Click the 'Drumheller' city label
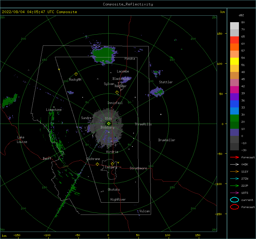Screen dimensions: 256x239 [166, 140]
